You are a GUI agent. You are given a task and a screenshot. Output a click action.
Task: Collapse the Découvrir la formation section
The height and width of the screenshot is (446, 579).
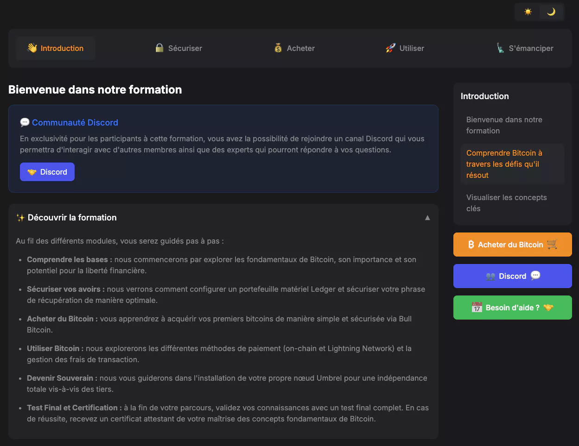(x=427, y=218)
